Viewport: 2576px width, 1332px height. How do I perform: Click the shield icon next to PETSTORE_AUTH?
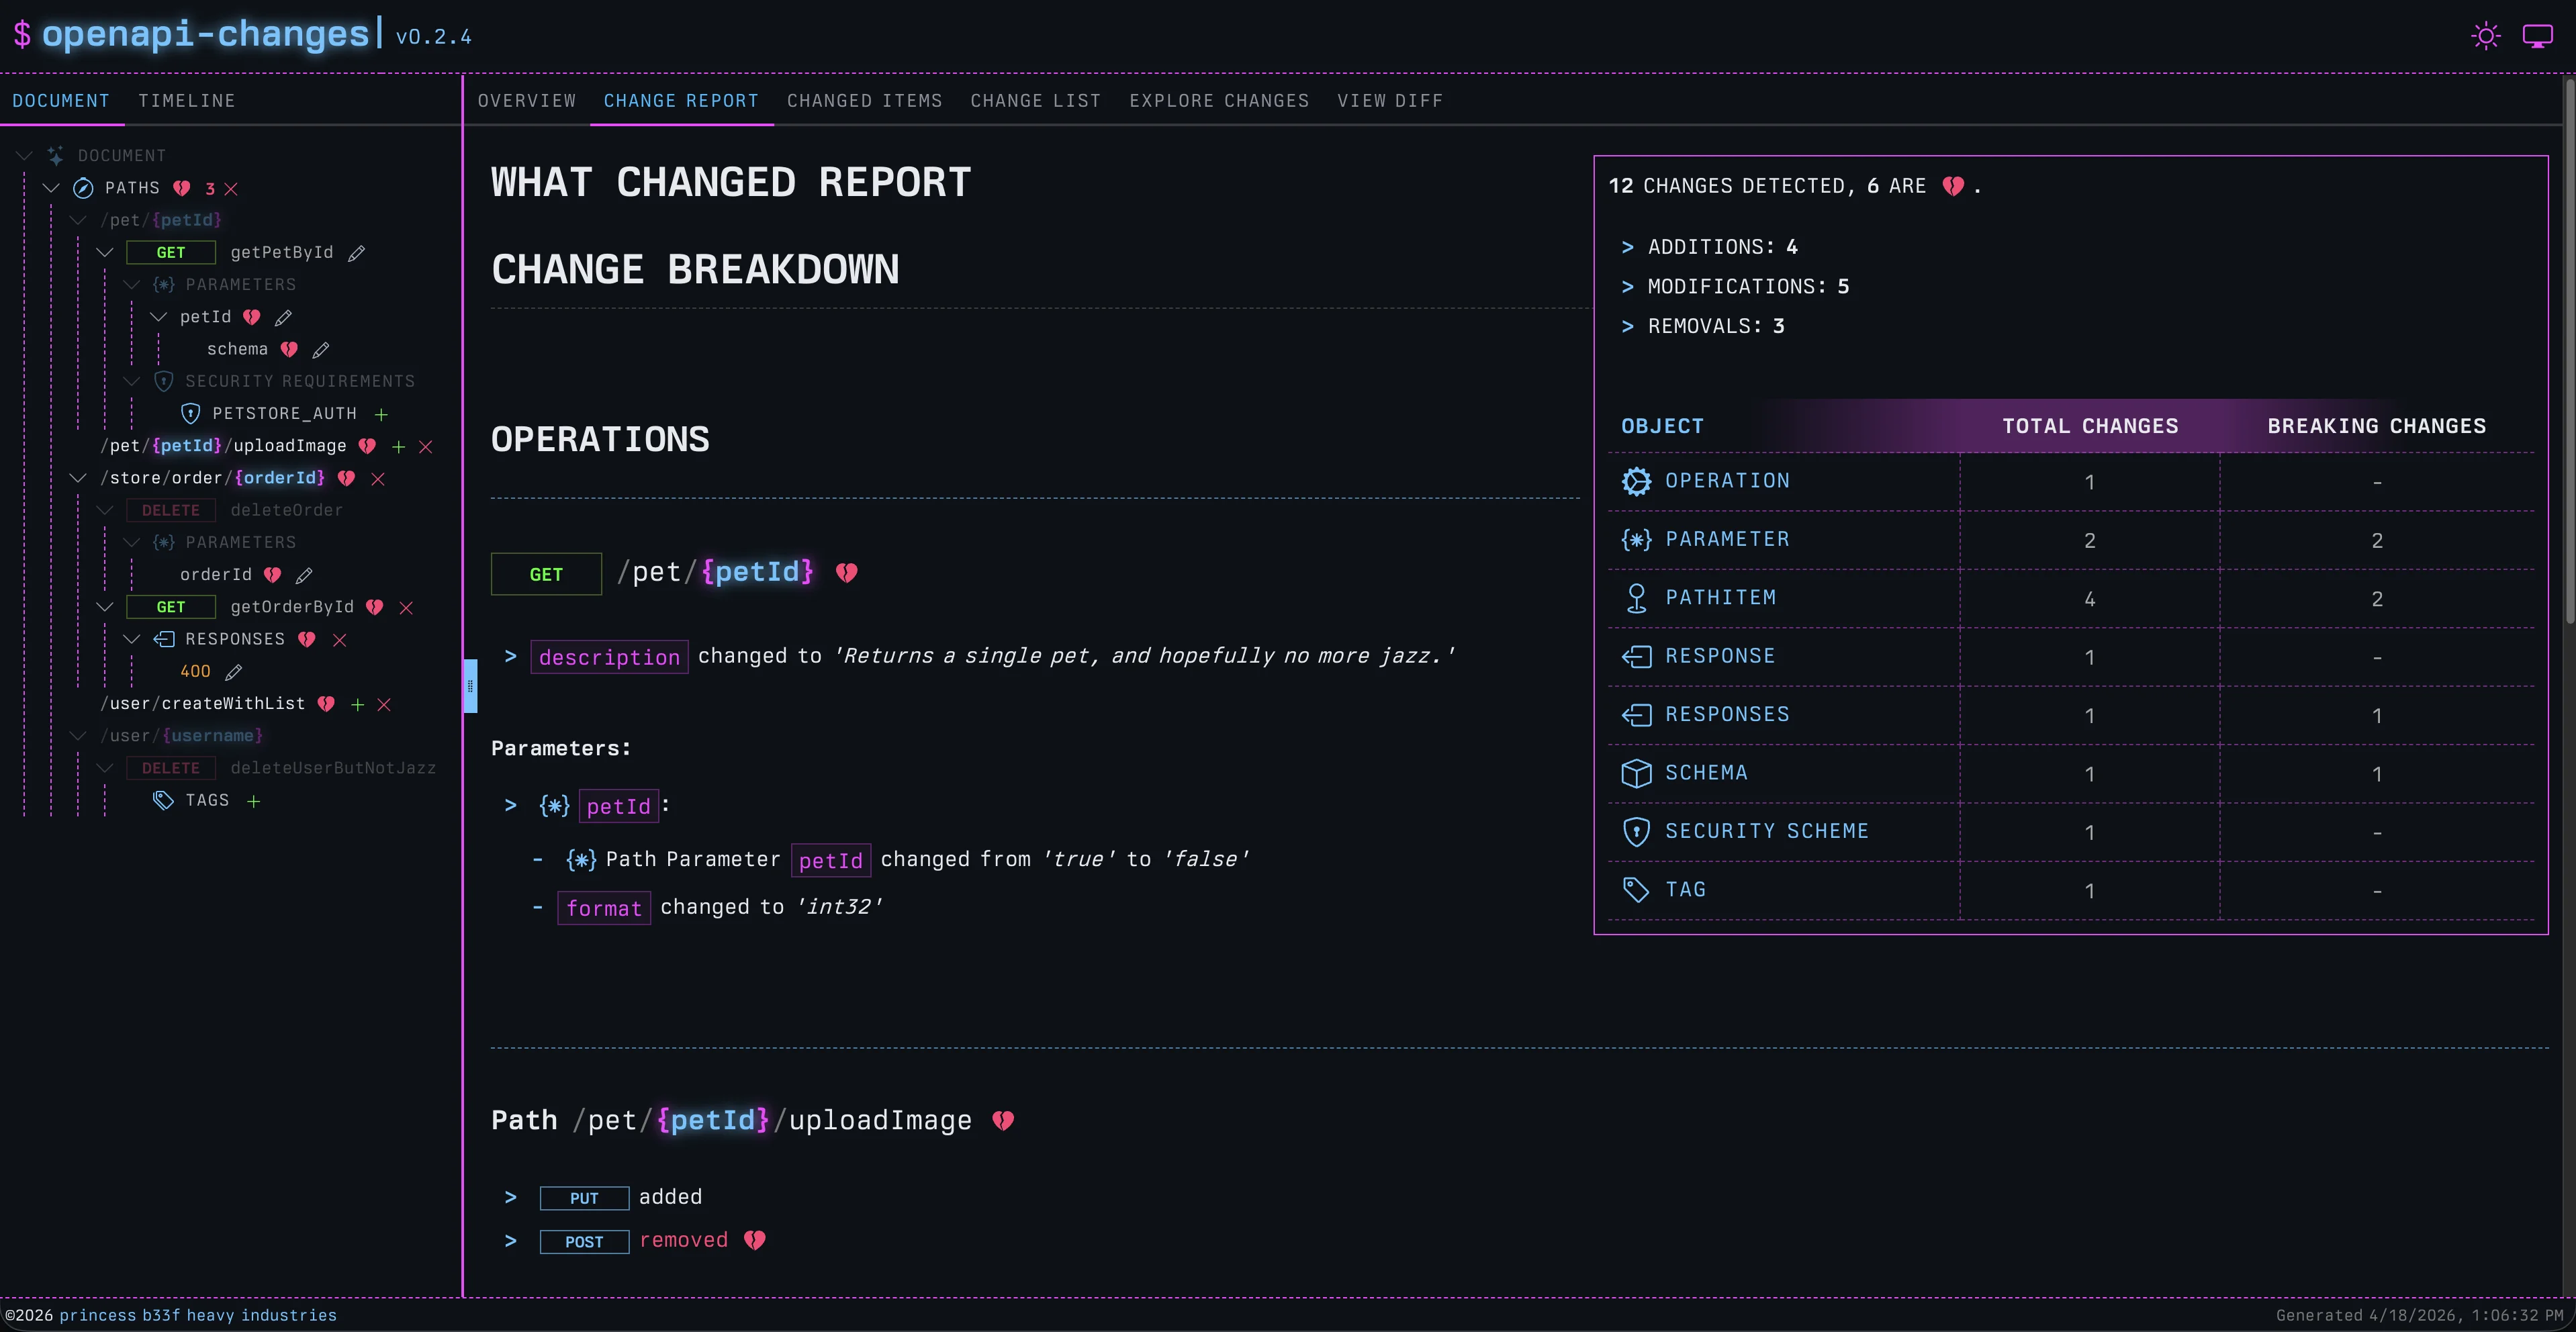(190, 413)
